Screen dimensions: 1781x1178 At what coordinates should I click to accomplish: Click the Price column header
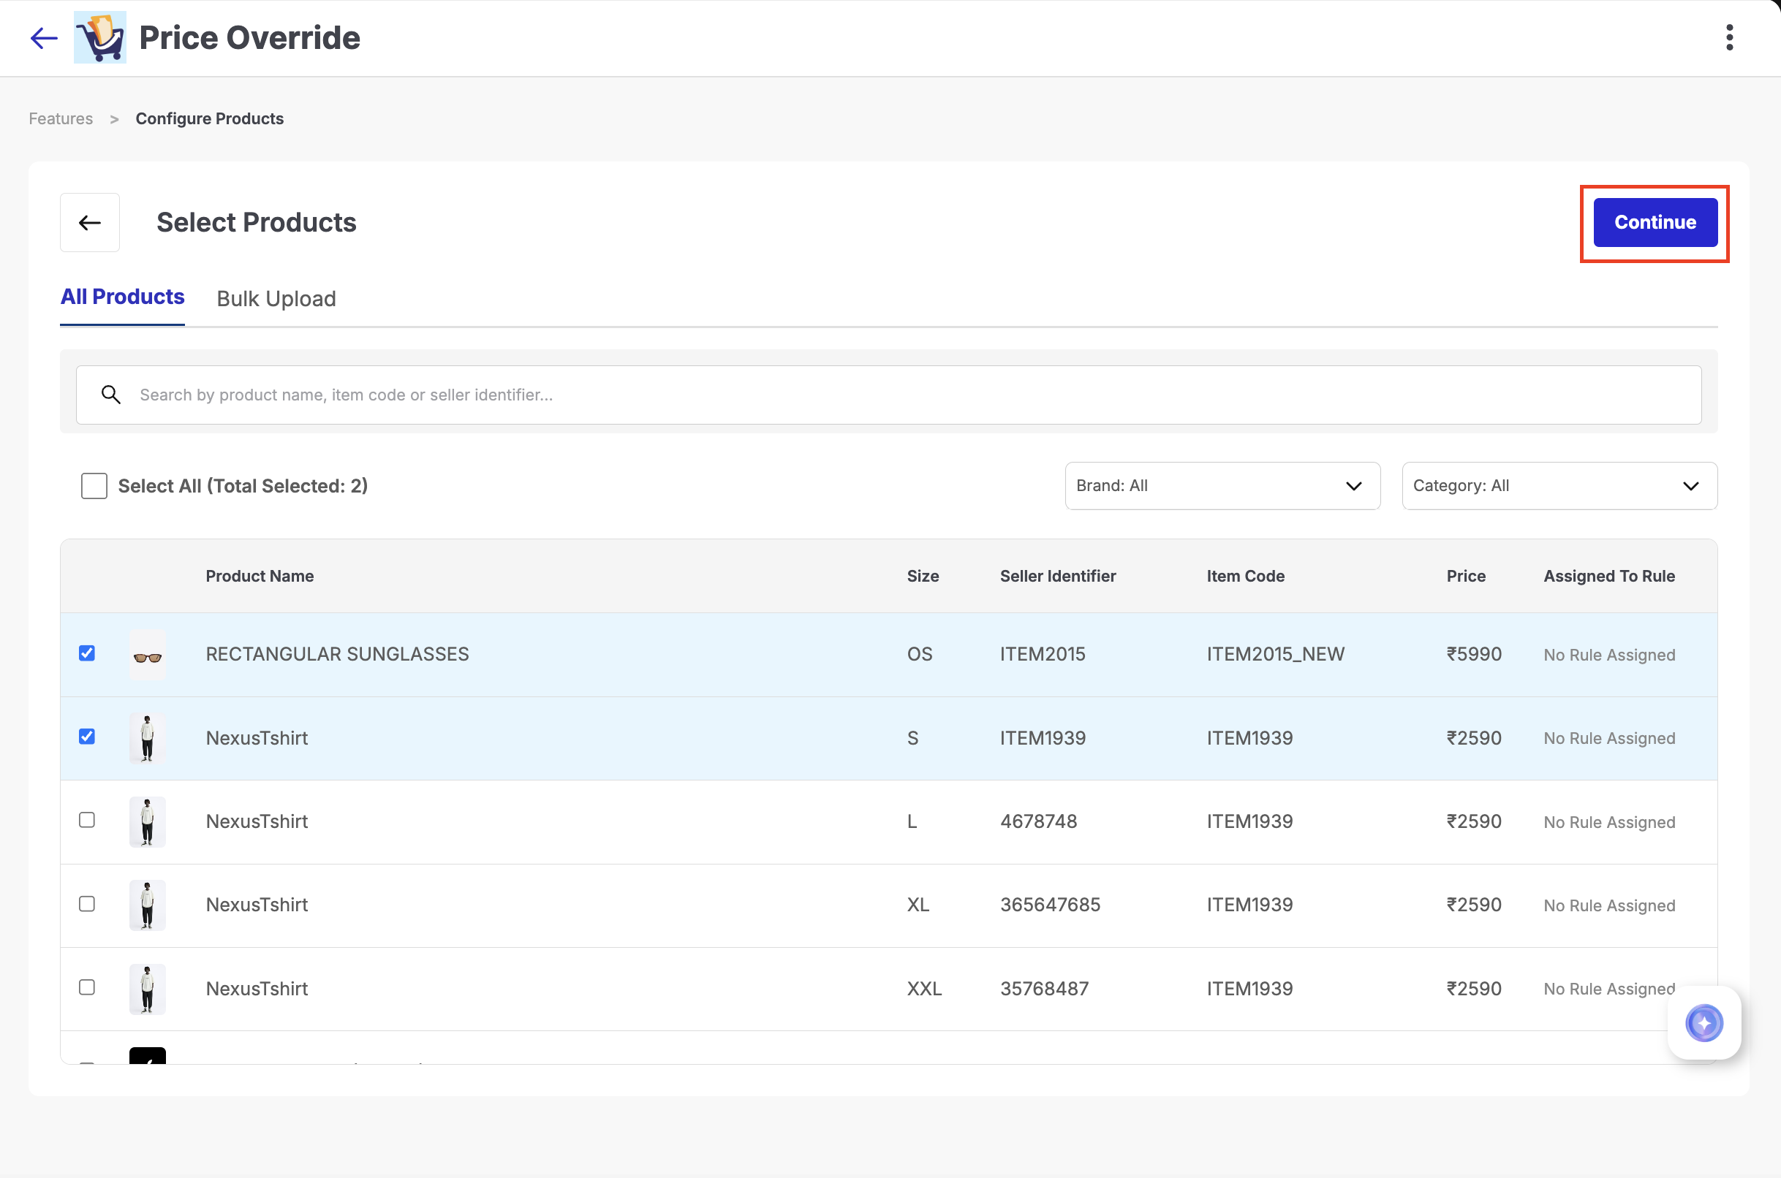click(1466, 577)
